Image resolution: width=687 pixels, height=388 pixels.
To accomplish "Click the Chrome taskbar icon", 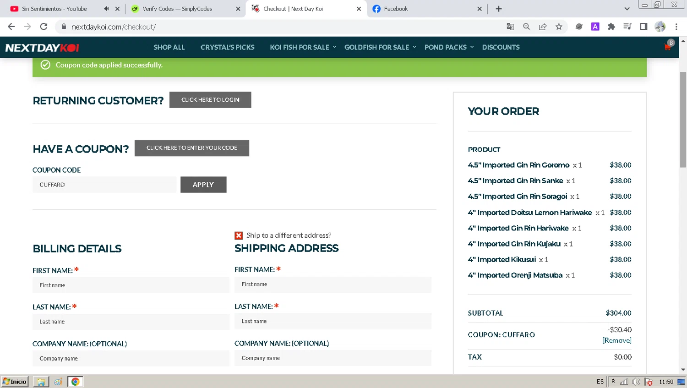I will (75, 382).
